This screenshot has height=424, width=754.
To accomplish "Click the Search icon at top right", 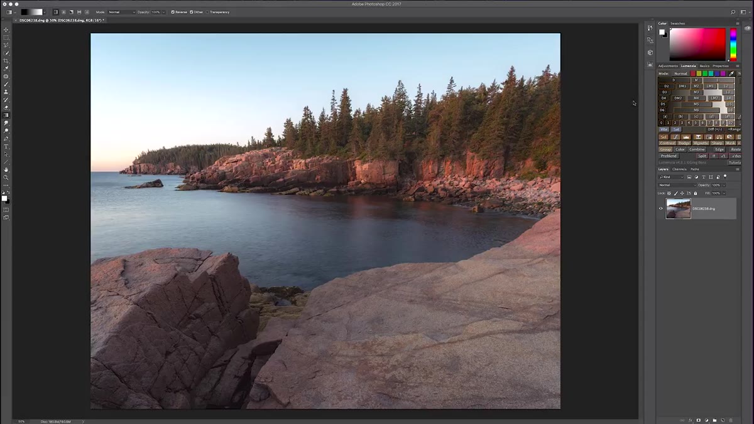I will pos(733,12).
